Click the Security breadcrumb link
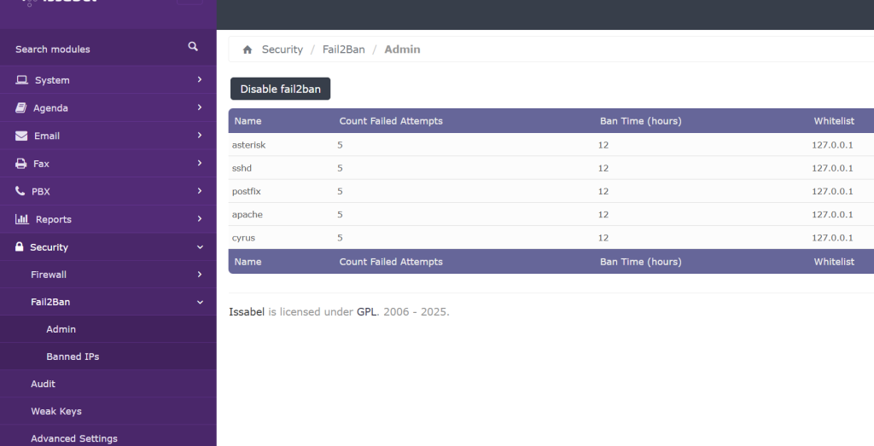This screenshot has width=874, height=446. click(282, 49)
